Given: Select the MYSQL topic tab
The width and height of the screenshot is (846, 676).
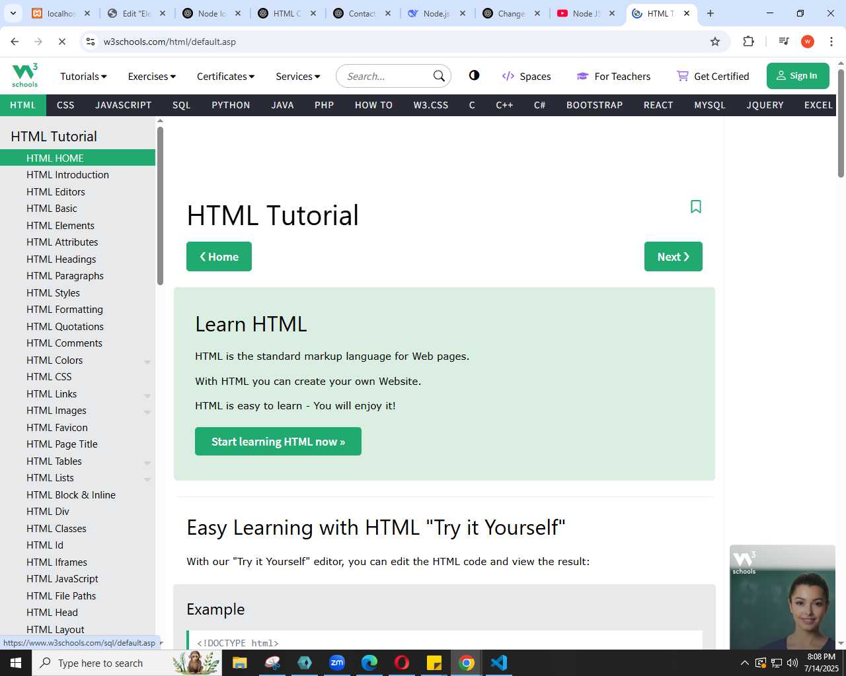Looking at the screenshot, I should pos(710,105).
